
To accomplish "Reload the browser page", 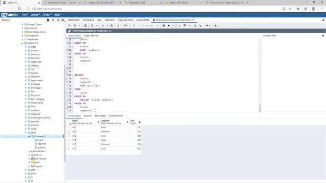I will pyautogui.click(x=19, y=9).
